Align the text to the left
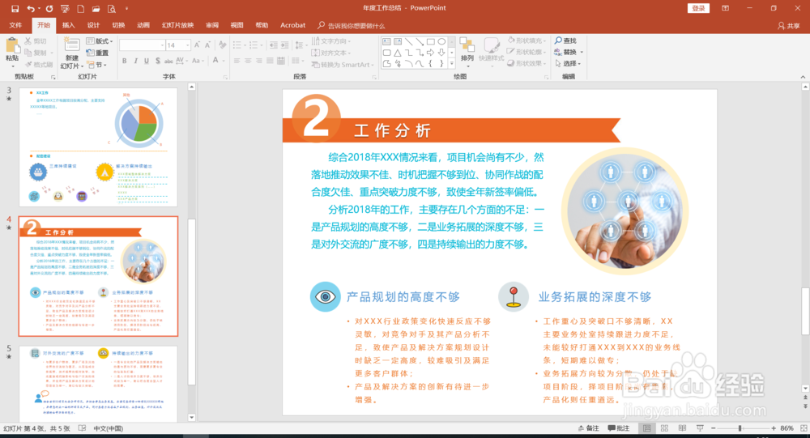This screenshot has width=810, height=438. point(237,61)
